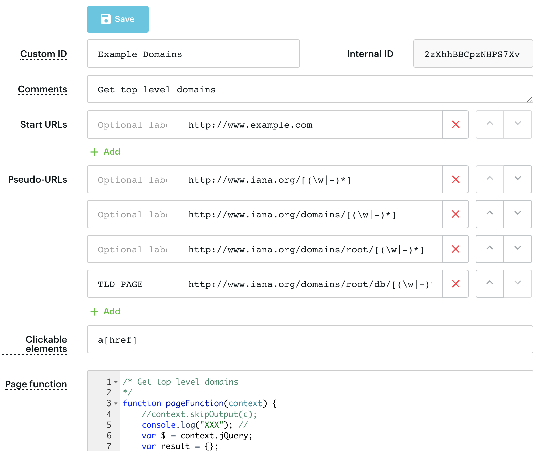
Task: Collapse the comment block at line 1
Action: click(x=115, y=382)
